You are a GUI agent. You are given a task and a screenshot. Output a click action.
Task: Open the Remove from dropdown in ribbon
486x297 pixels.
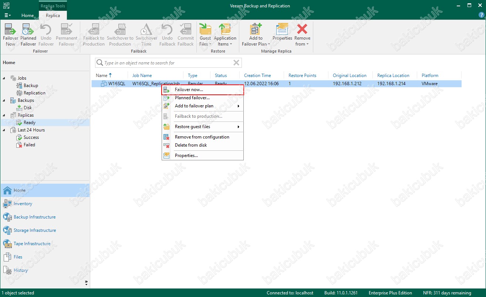[x=302, y=35]
